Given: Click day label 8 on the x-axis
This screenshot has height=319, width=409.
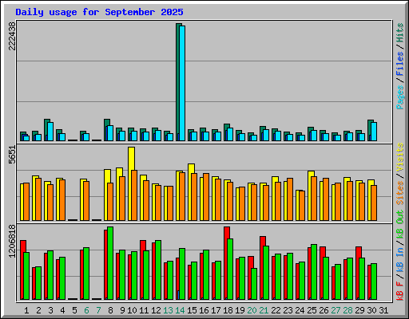Looking at the screenshot, I should 110,310.
